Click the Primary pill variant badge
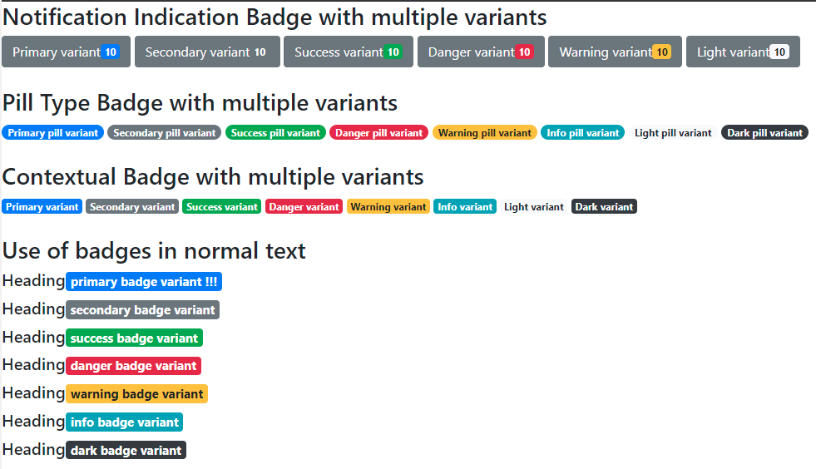816x469 pixels. (x=53, y=133)
